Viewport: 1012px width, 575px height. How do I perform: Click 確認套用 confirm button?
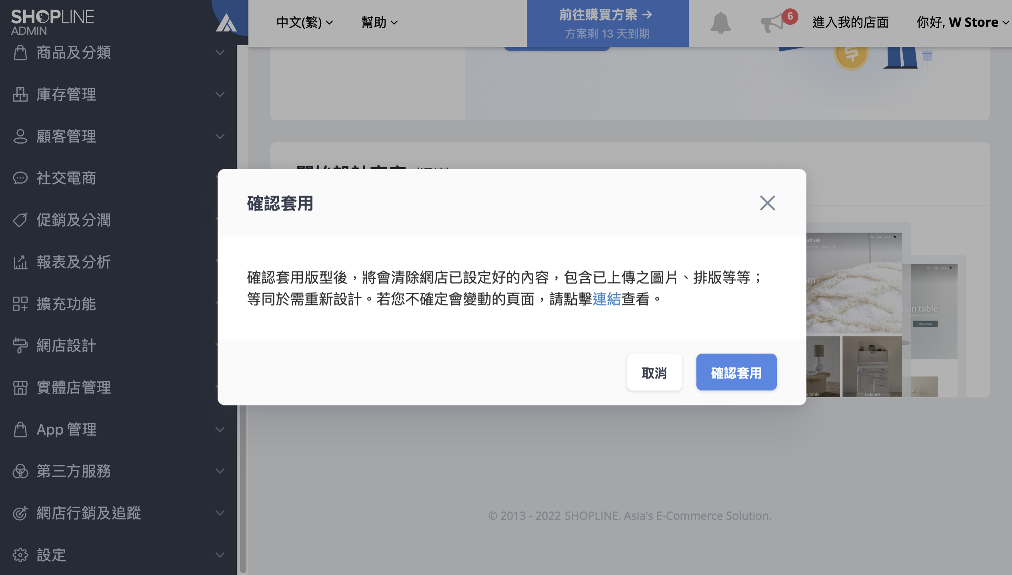(736, 372)
